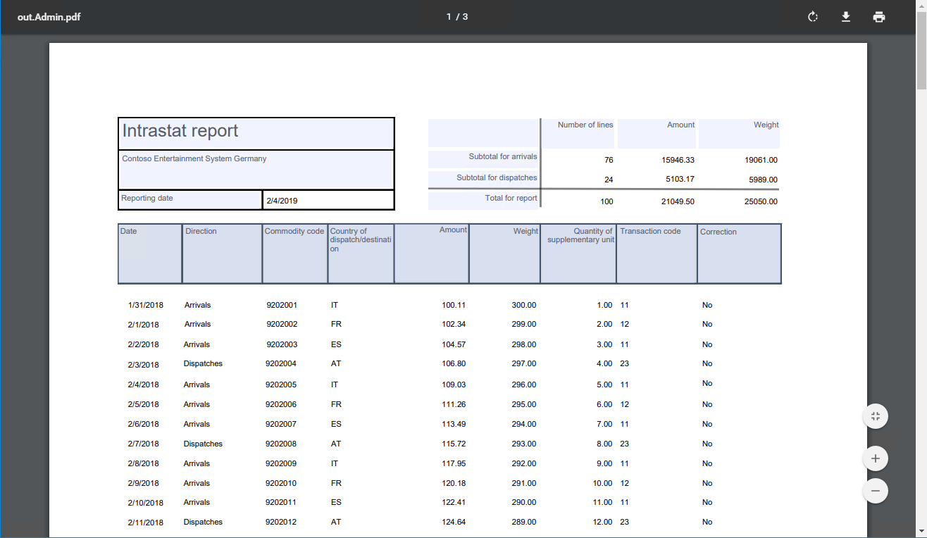927x538 pixels.
Task: Open the print dialog icon
Action: [x=879, y=16]
